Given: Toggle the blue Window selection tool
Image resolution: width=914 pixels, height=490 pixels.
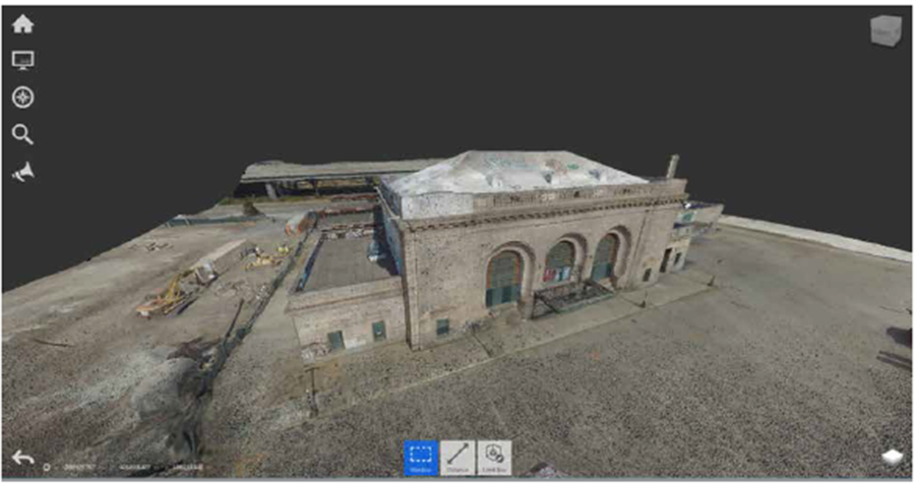Looking at the screenshot, I should tap(420, 457).
